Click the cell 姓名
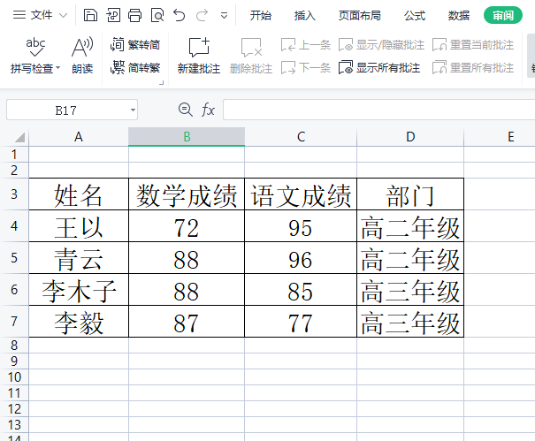This screenshot has width=535, height=441. pyautogui.click(x=79, y=194)
